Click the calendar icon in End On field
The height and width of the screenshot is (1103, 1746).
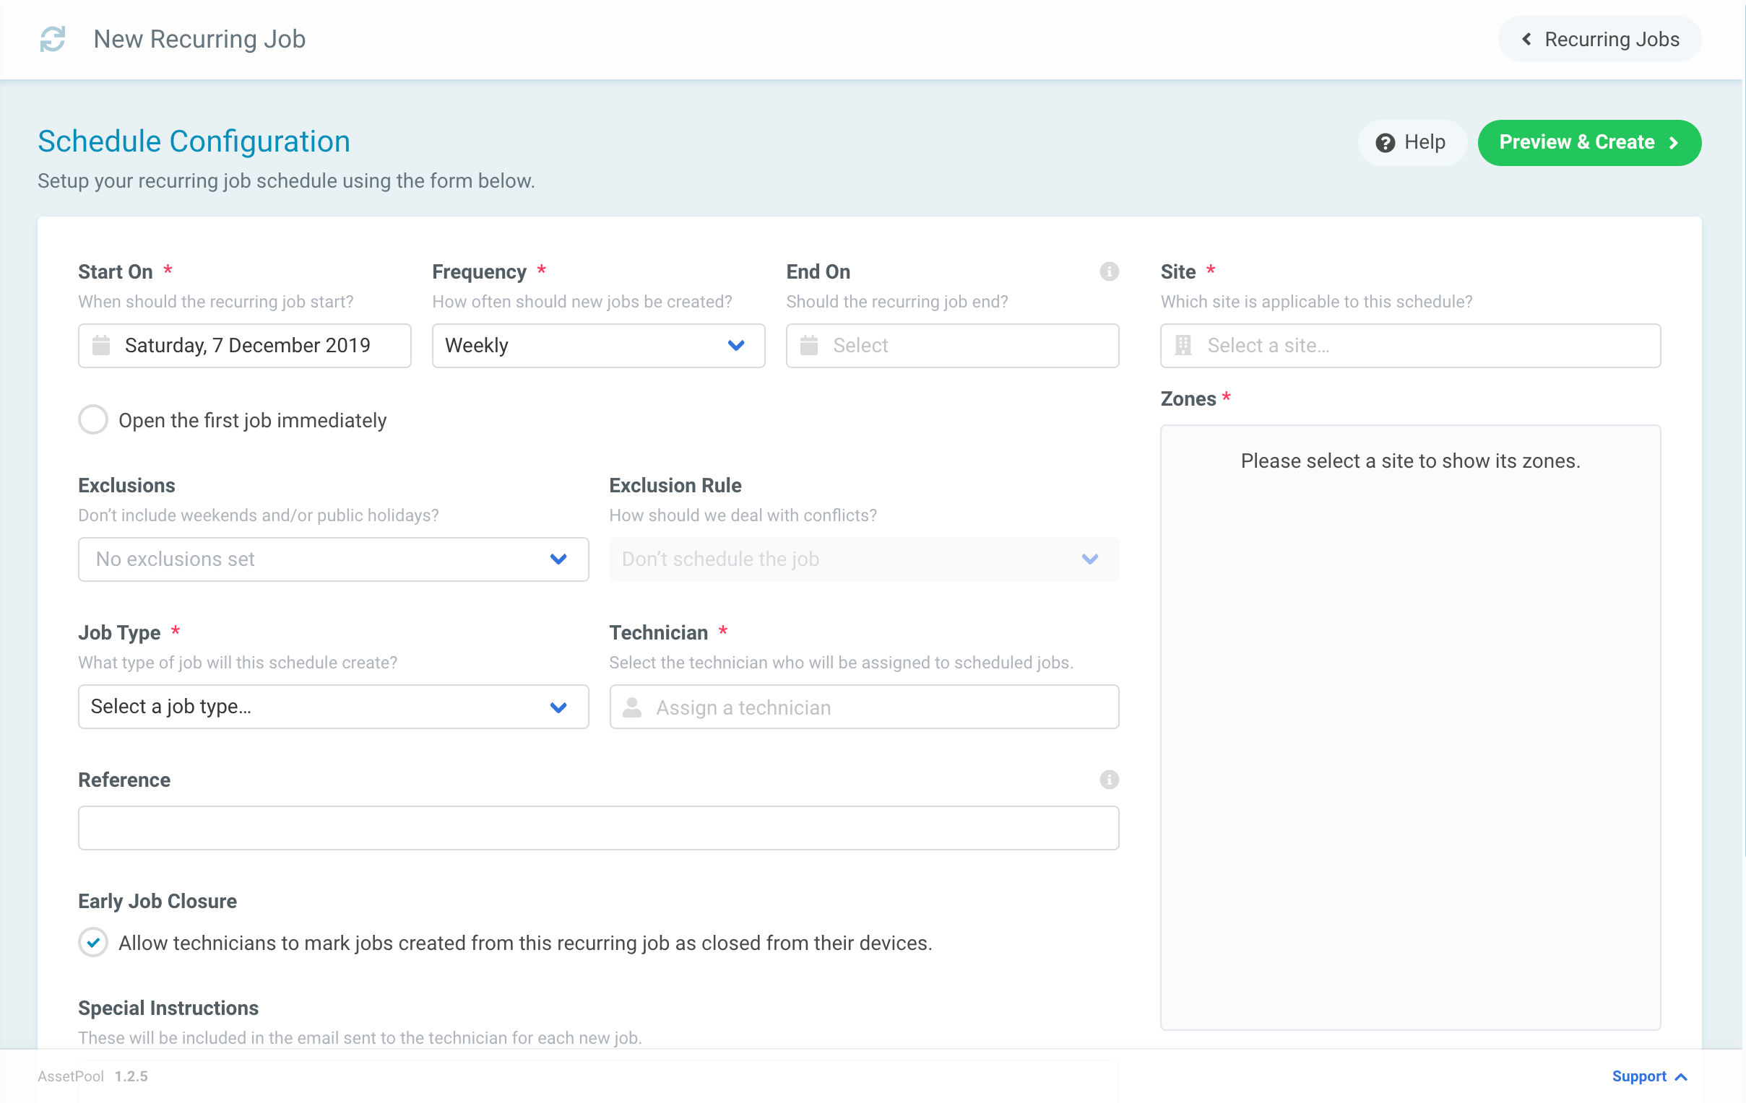pos(809,346)
